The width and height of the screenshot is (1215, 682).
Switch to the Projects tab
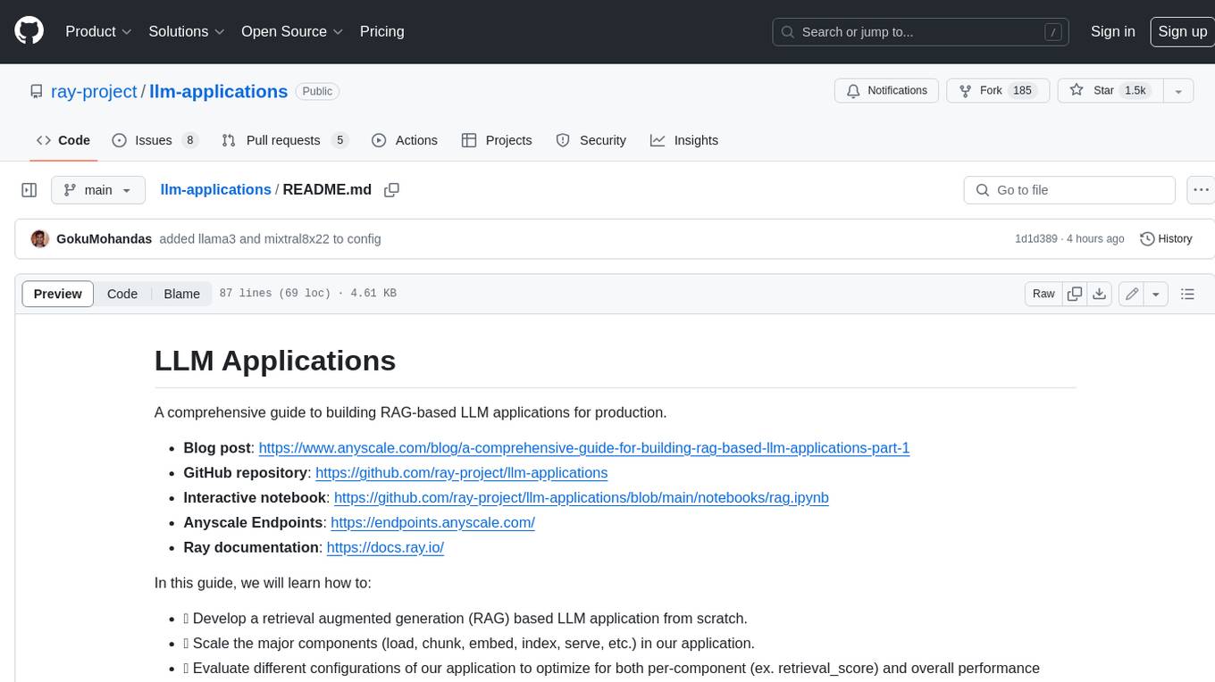(x=497, y=140)
